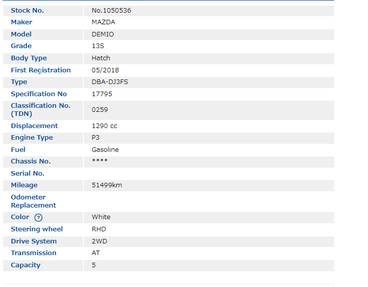Click the DEMIO model value
This screenshot has width=368, height=287.
click(x=103, y=34)
